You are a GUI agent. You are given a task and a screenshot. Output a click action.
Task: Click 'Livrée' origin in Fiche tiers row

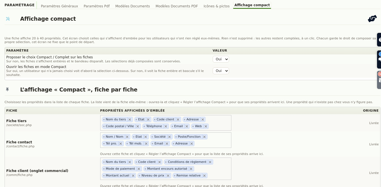(x=374, y=123)
